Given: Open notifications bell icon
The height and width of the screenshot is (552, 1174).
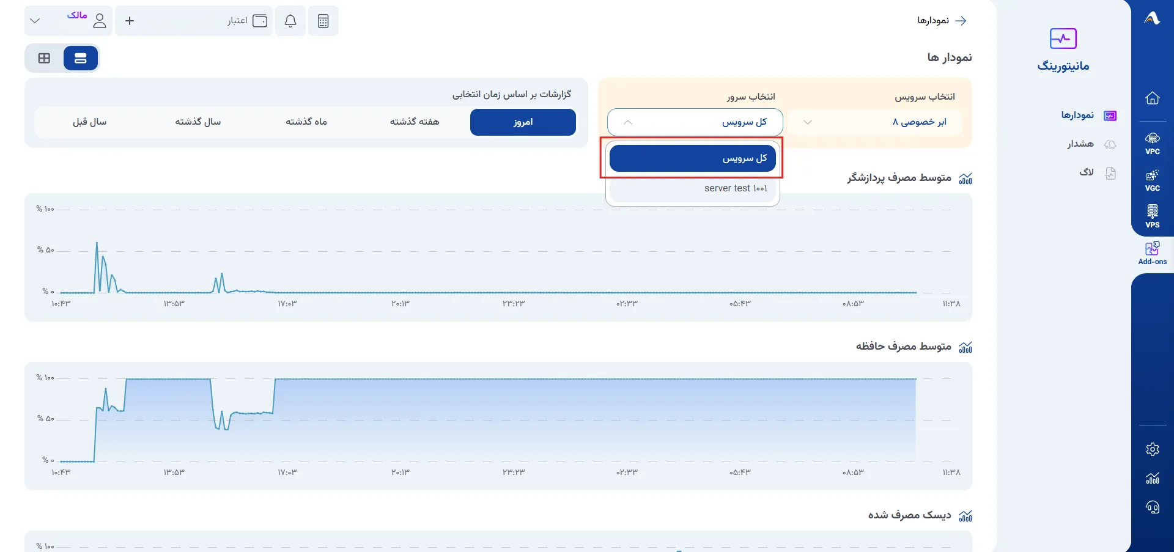Looking at the screenshot, I should pyautogui.click(x=290, y=21).
